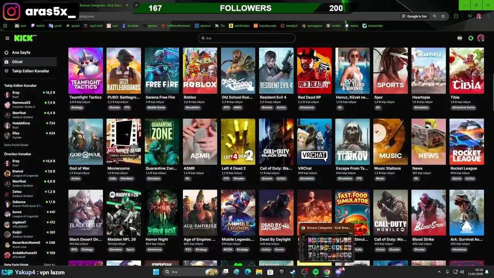
Task: Open the streamlabs bookmark
Action: click(x=373, y=26)
